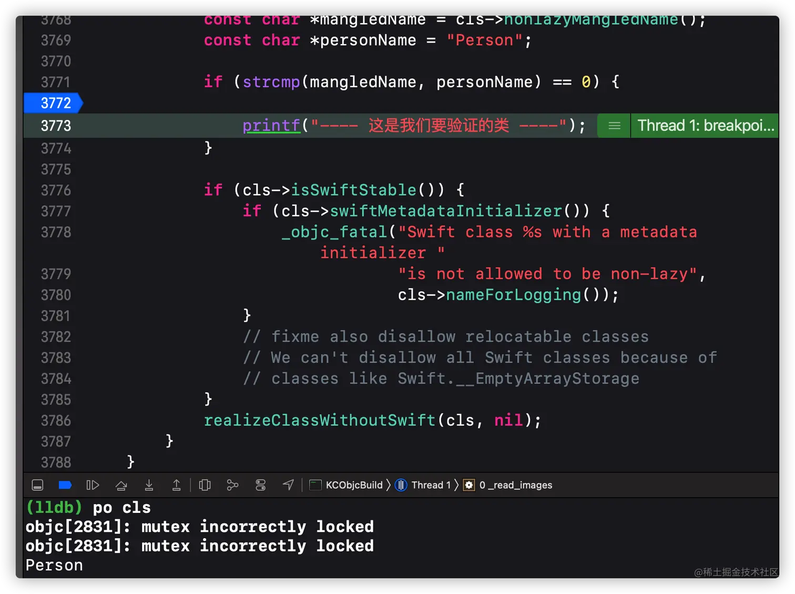Click the printf function call
Screen dimensions: 795x594
click(x=271, y=126)
